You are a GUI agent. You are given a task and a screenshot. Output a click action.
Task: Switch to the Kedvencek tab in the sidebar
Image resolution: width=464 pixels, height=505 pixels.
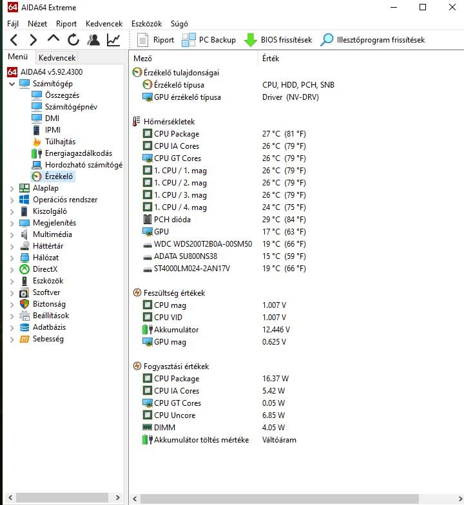57,58
